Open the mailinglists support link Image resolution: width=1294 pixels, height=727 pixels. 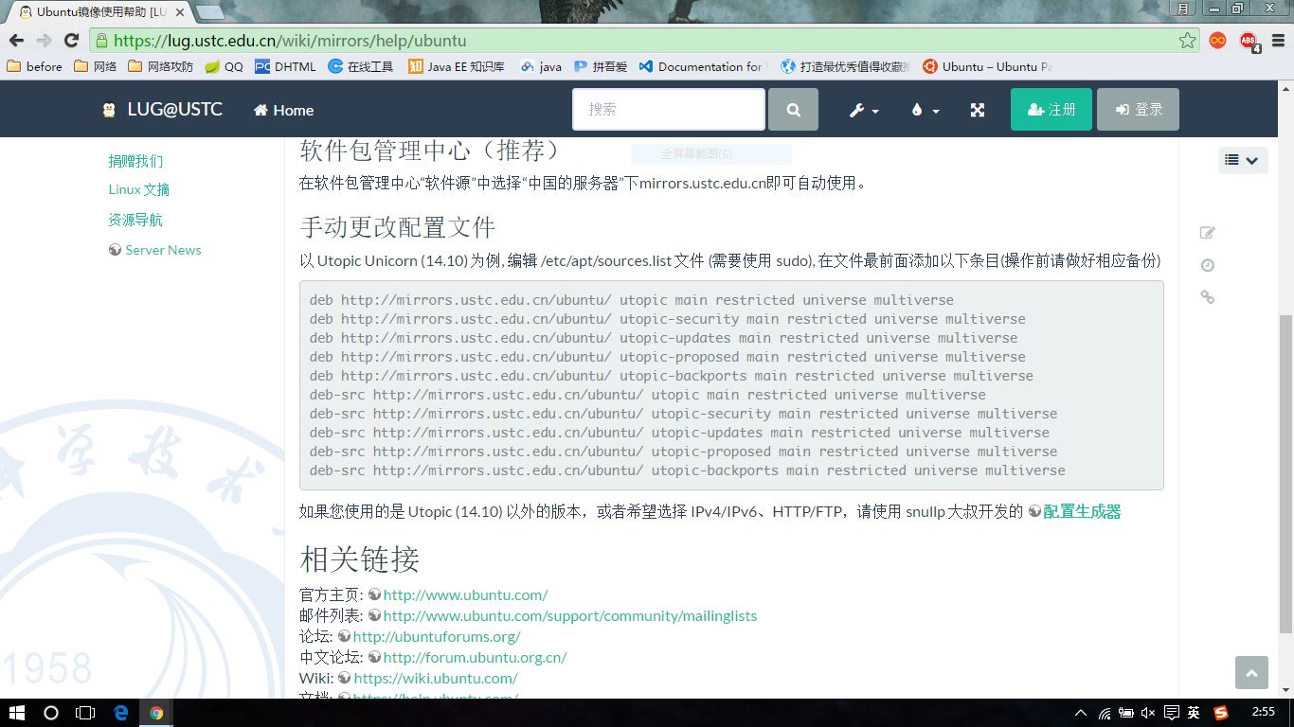coord(570,615)
